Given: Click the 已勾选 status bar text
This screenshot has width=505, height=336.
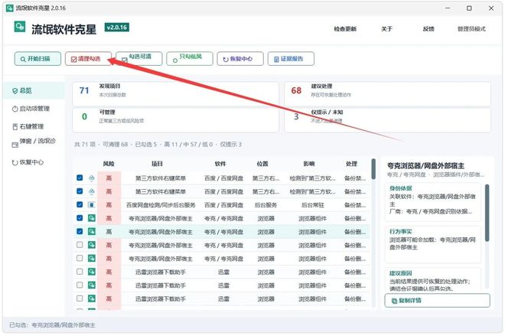Looking at the screenshot, I should [52, 325].
